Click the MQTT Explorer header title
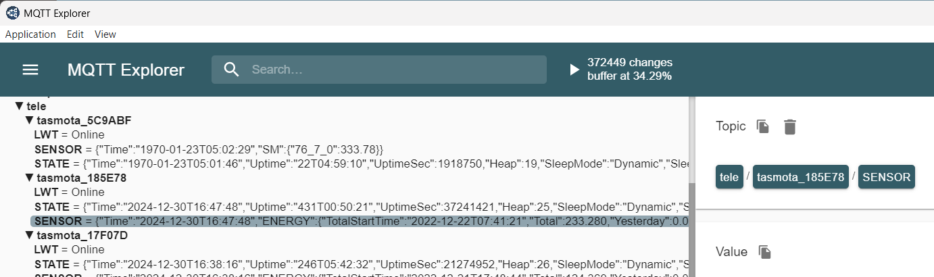The width and height of the screenshot is (934, 277). point(126,70)
